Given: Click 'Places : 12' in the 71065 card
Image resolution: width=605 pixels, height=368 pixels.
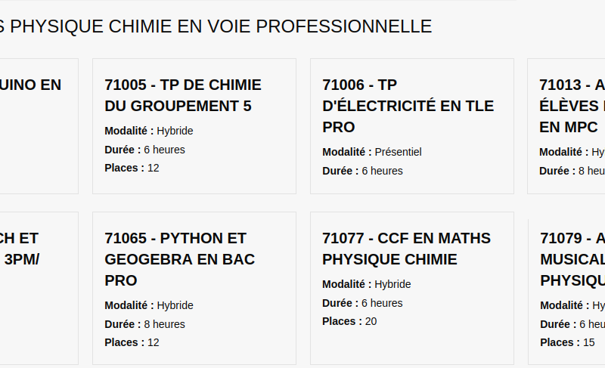Looking at the screenshot, I should point(132,342).
